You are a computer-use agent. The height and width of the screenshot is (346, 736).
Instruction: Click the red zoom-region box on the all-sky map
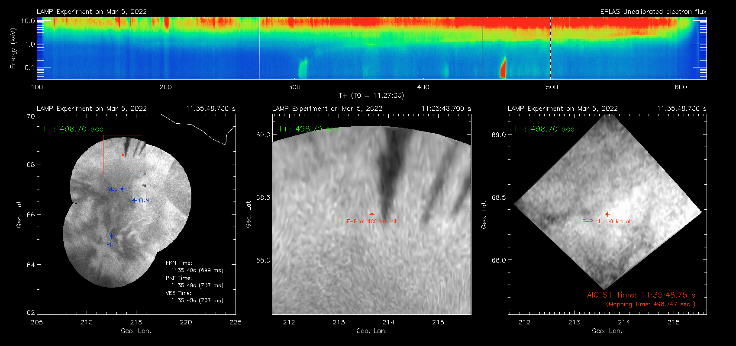pos(123,155)
